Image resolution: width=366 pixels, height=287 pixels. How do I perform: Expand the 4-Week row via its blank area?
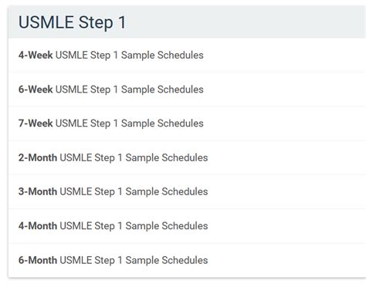pyautogui.click(x=283, y=56)
